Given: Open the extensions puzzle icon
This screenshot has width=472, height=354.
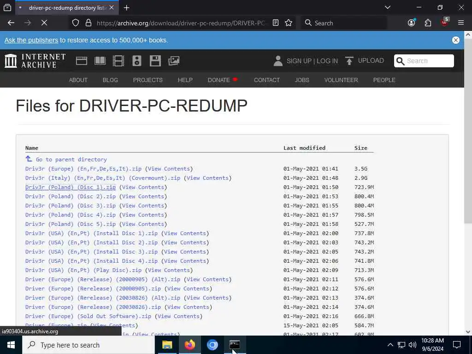Looking at the screenshot, I should click(x=428, y=23).
